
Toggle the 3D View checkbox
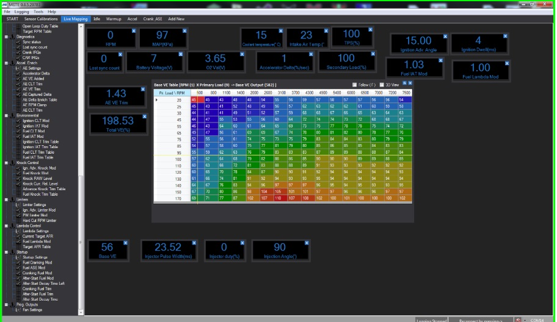[382, 85]
